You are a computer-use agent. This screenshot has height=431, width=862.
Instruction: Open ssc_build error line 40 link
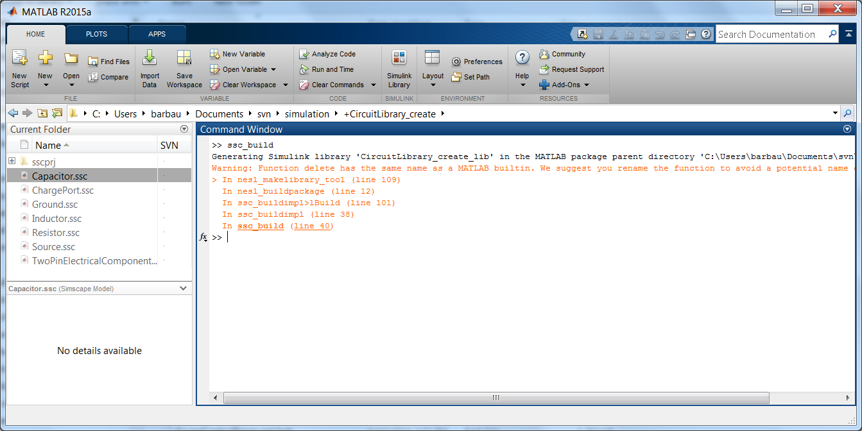[312, 226]
